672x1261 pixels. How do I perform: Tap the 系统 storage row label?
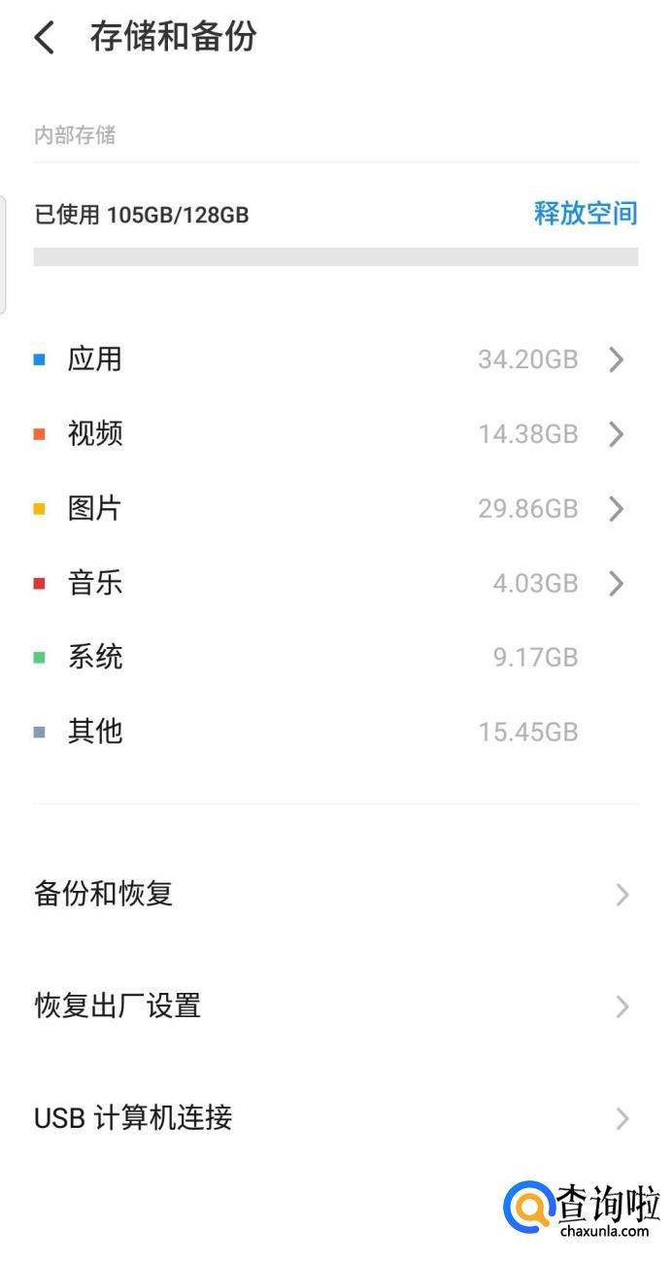tap(95, 658)
